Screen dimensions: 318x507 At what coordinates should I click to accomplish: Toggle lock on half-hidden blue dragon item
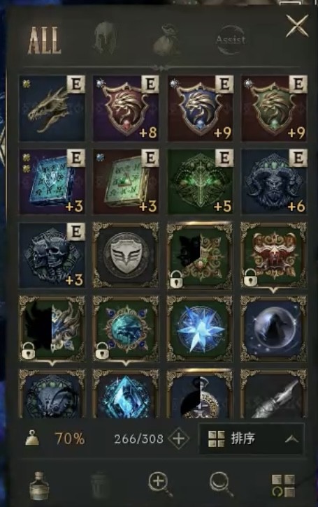point(28,351)
